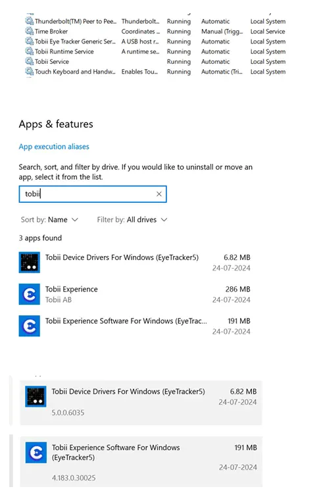Click the 'A runtime se...' description text

tap(141, 51)
